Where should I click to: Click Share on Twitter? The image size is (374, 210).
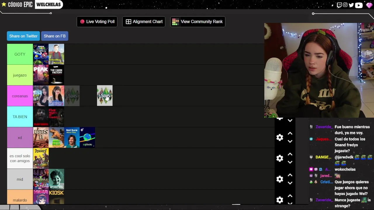tap(23, 36)
